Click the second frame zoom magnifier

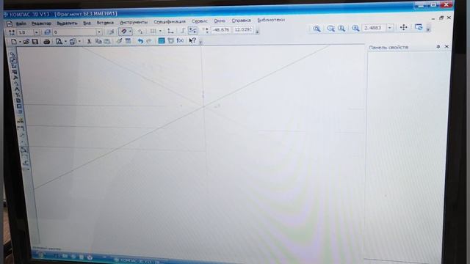(x=341, y=28)
